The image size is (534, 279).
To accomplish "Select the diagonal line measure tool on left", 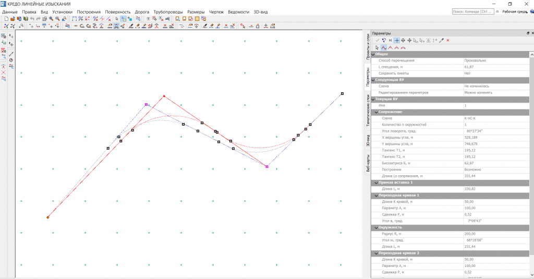I will [11, 54].
